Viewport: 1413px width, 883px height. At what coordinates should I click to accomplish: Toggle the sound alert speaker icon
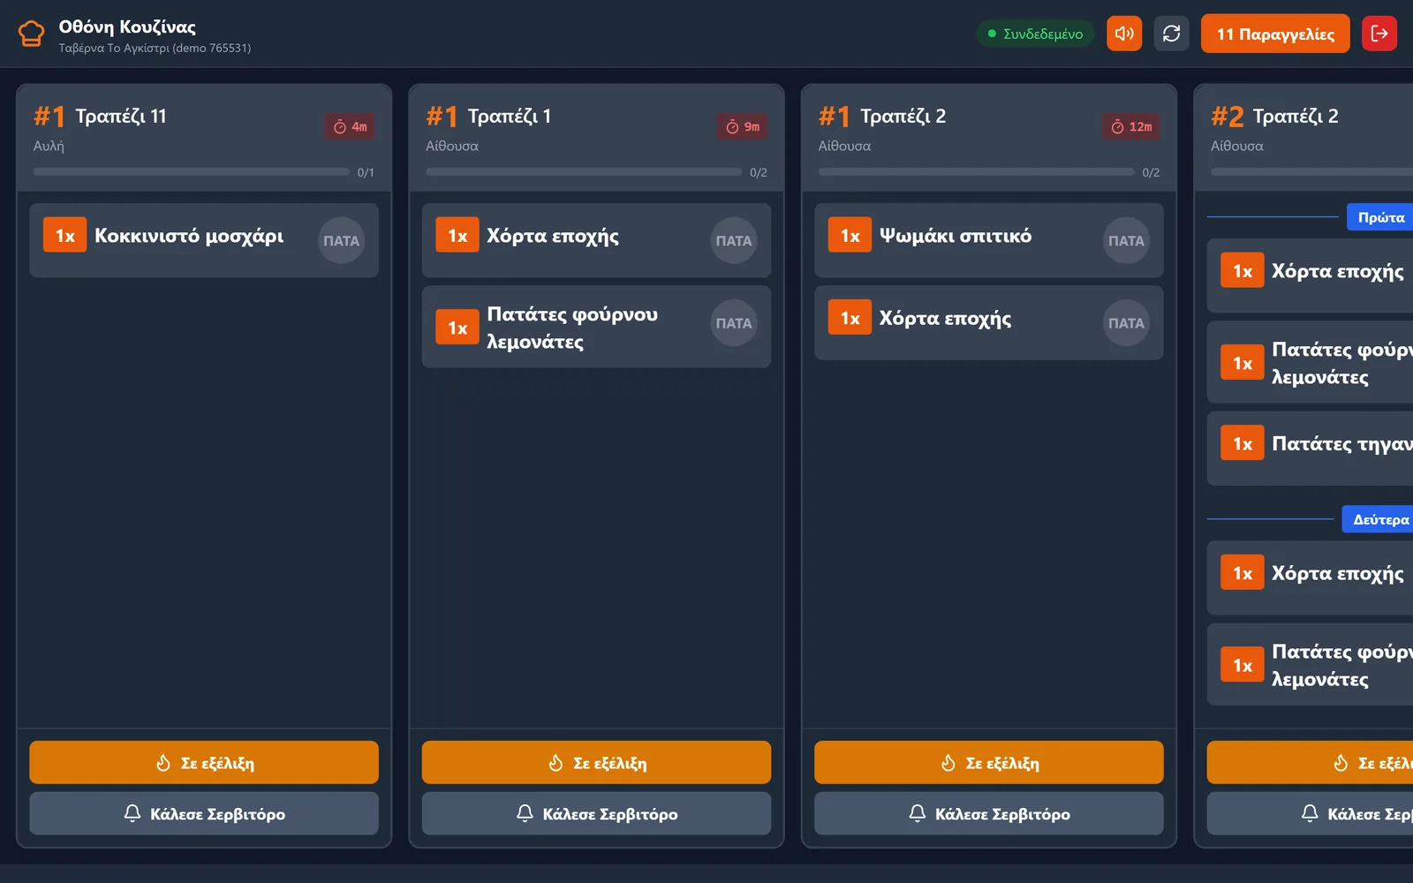[1124, 34]
